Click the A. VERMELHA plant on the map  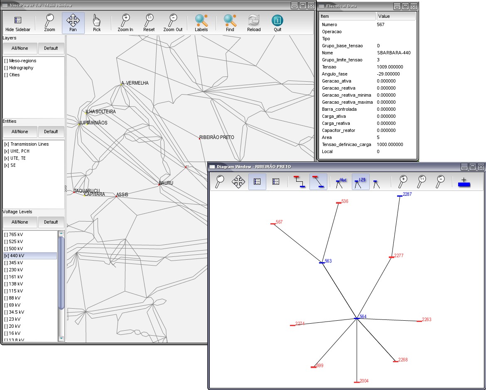pos(121,85)
